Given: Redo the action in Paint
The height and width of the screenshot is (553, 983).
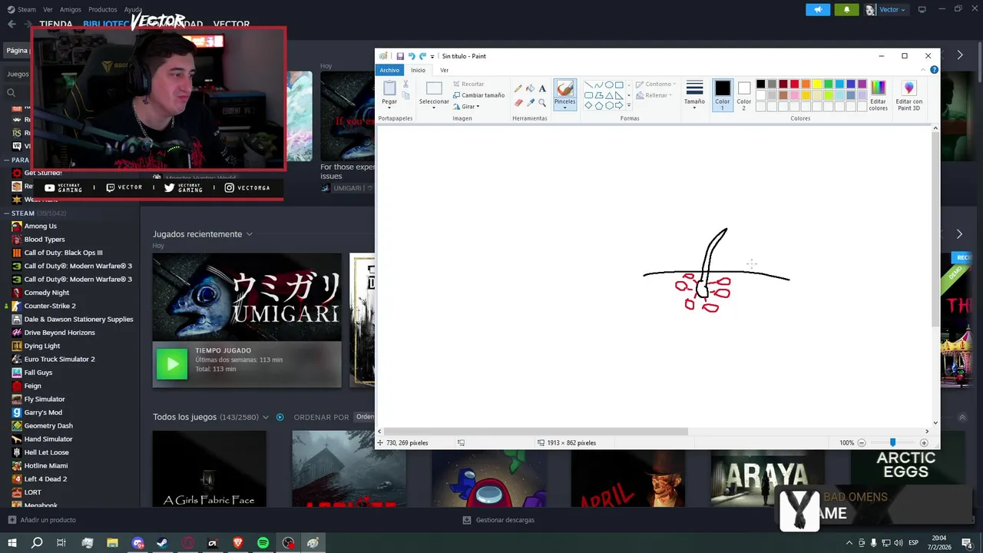Looking at the screenshot, I should pos(422,56).
